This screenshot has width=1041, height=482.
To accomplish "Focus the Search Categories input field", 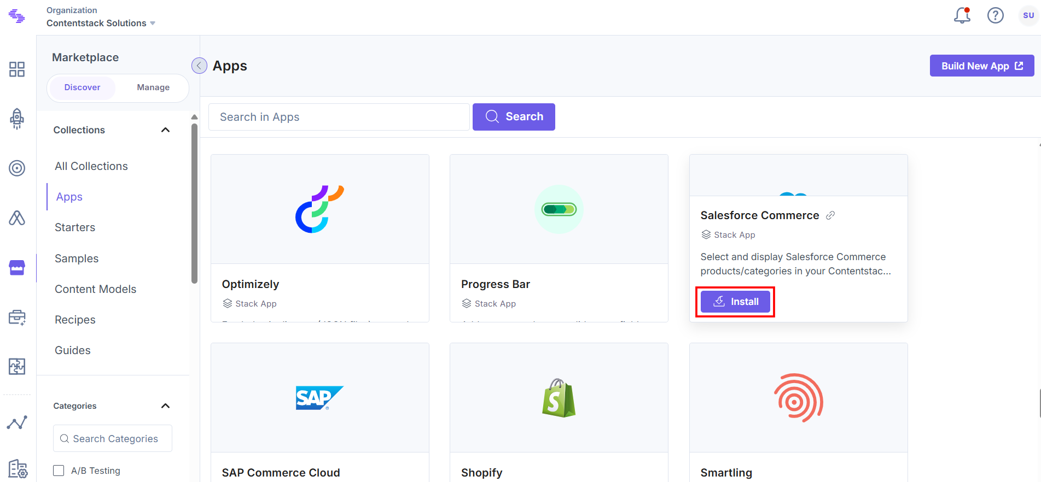I will 113,438.
